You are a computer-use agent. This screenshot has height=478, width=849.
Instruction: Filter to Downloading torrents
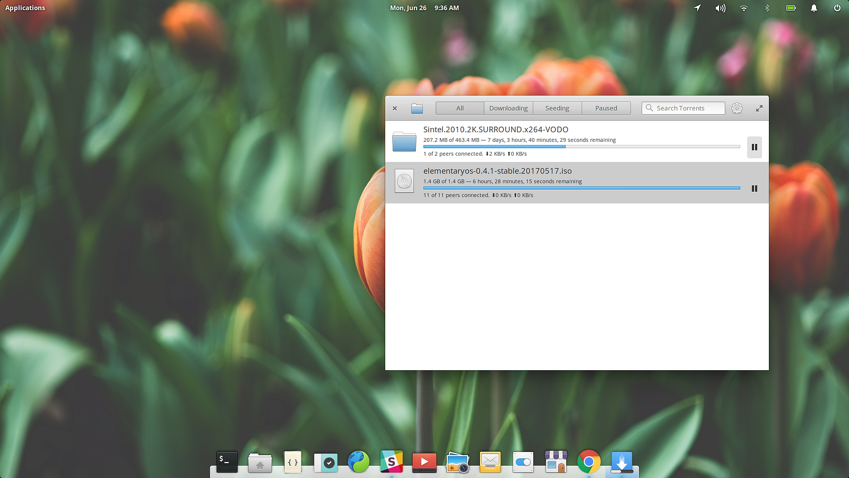click(508, 108)
